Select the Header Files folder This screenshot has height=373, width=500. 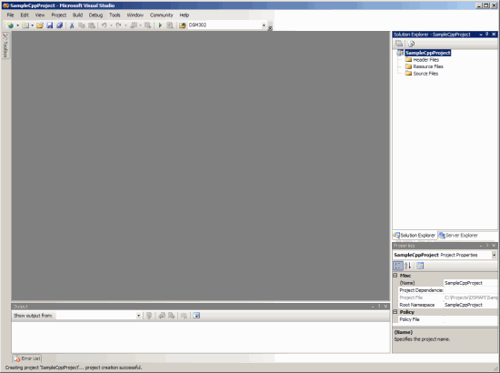(426, 60)
